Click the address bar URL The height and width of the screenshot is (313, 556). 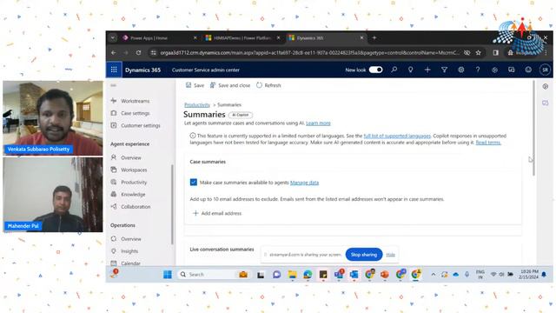(x=309, y=52)
